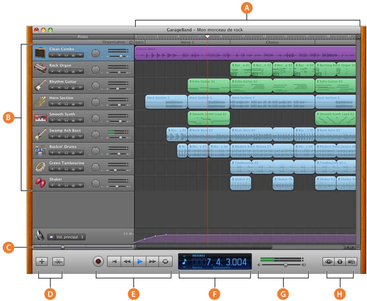Click the Shaker maracas icon
The width and height of the screenshot is (367, 301).
[40, 183]
